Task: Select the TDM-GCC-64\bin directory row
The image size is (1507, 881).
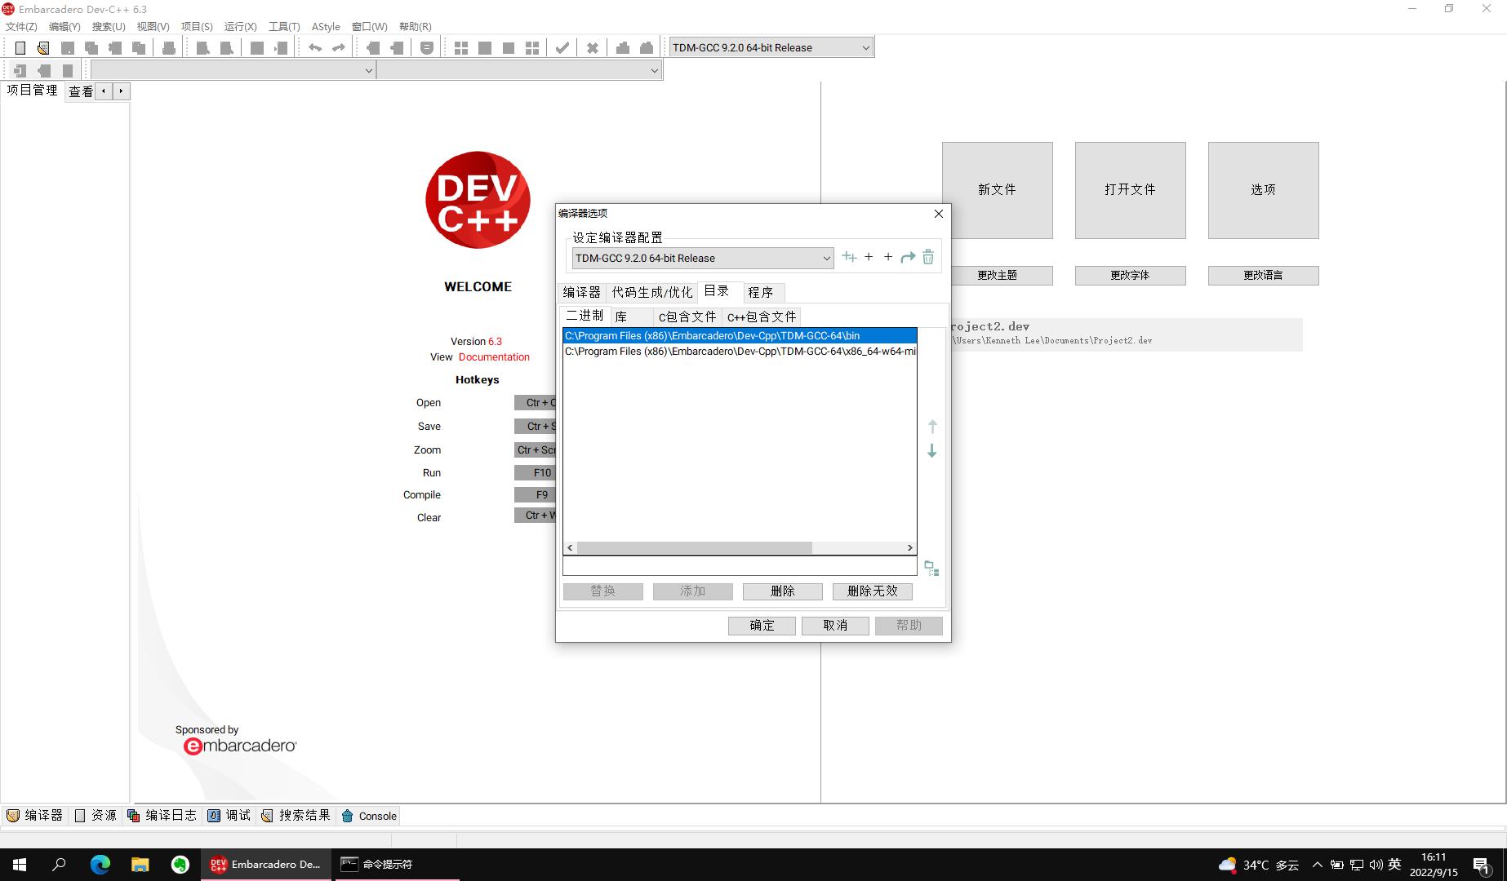Action: 740,336
